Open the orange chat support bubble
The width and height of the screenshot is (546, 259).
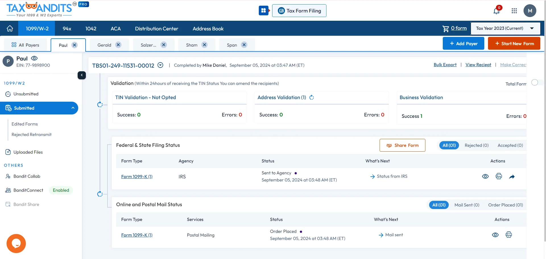point(16,243)
